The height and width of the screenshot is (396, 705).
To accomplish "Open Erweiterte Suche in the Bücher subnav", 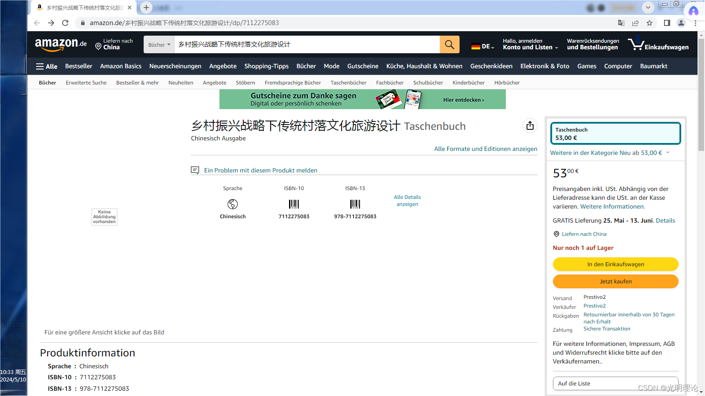I will 86,83.
